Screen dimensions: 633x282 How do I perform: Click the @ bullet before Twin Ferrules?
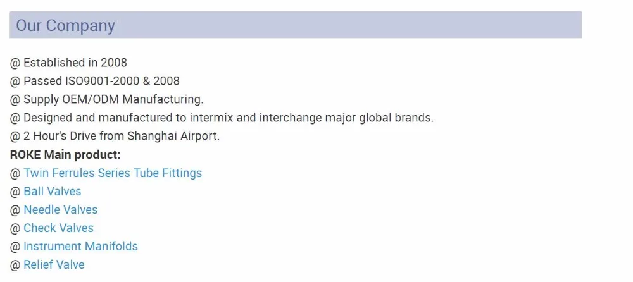coord(15,173)
